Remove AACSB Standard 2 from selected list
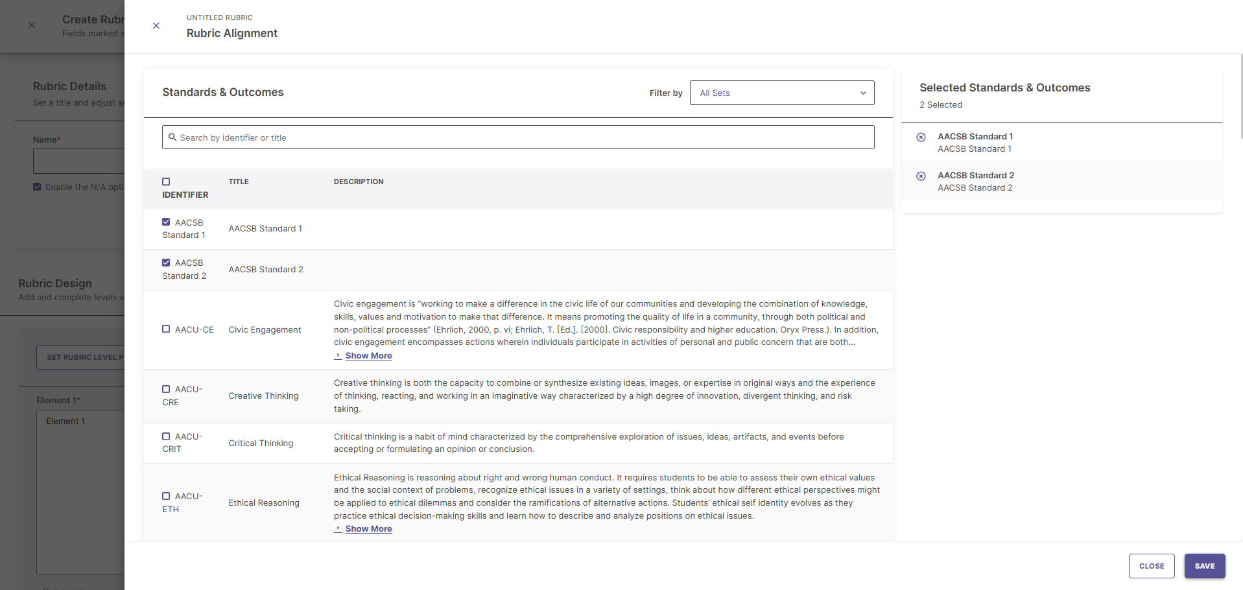The height and width of the screenshot is (590, 1243). point(921,176)
